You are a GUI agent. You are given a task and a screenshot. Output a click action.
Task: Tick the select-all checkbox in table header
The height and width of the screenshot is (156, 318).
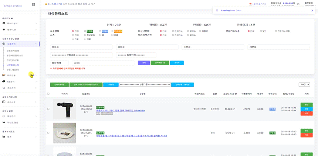pos(48,94)
